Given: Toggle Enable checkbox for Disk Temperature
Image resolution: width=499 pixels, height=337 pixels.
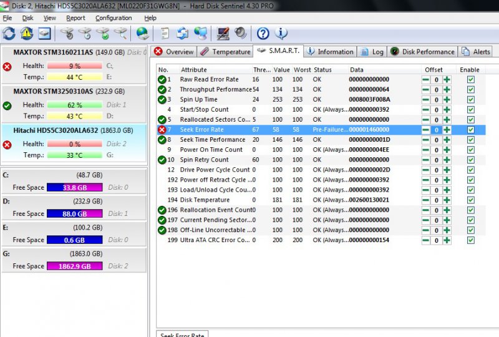Looking at the screenshot, I should [x=471, y=200].
